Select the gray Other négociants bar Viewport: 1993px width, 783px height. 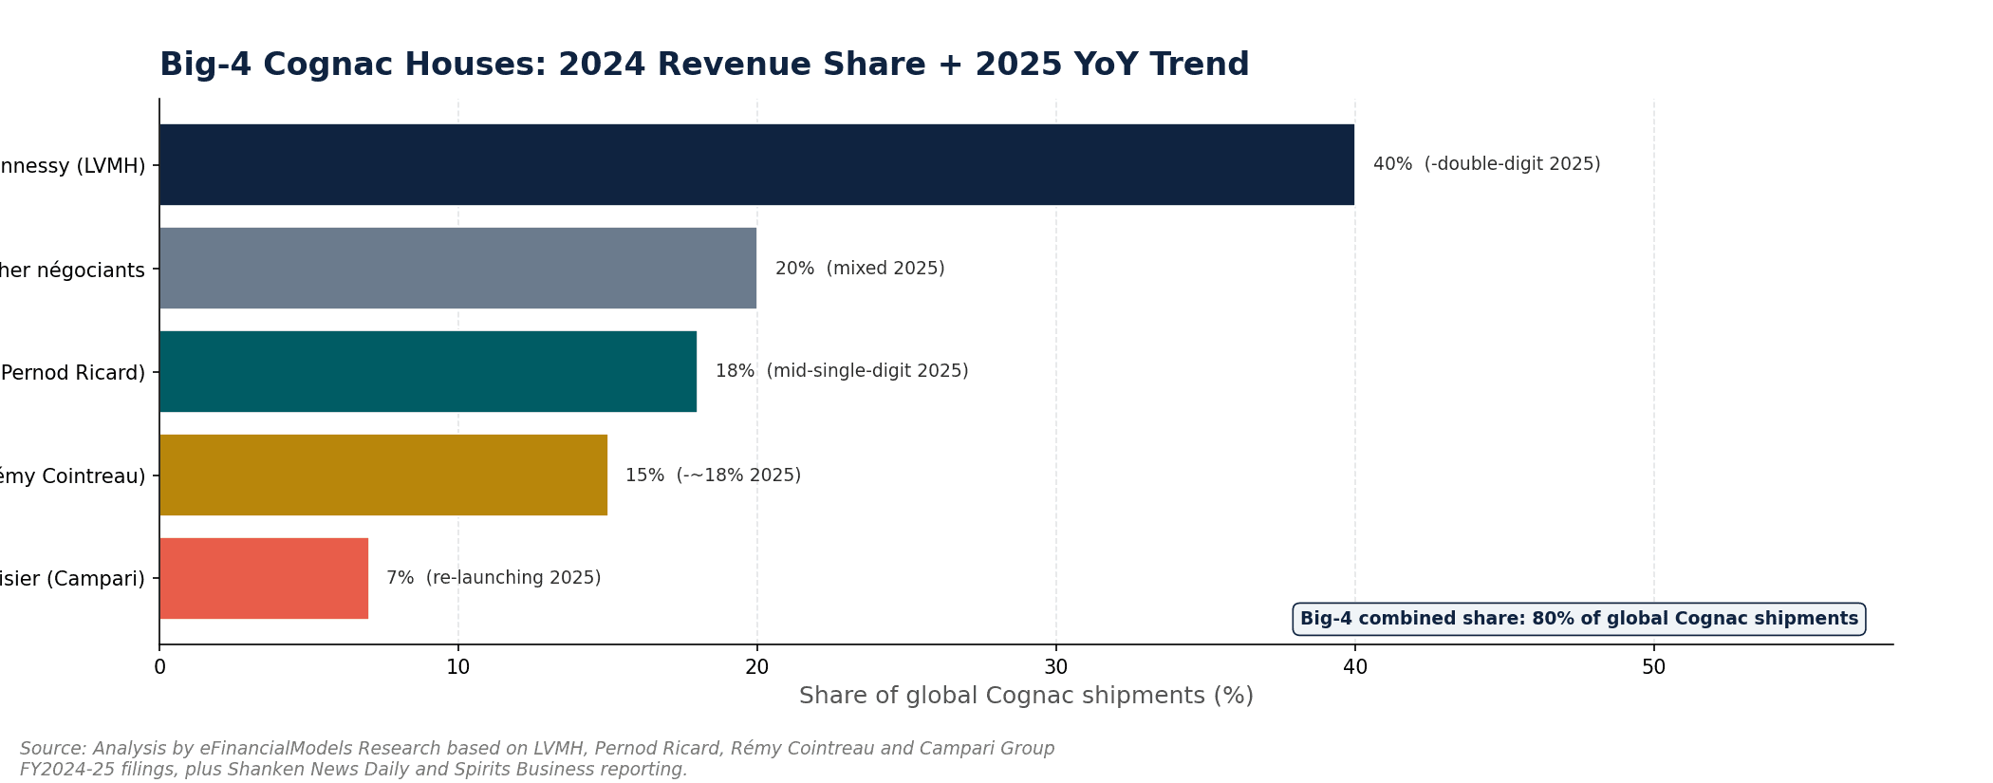click(x=457, y=268)
